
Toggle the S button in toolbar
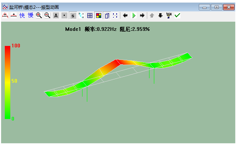tap(73, 16)
